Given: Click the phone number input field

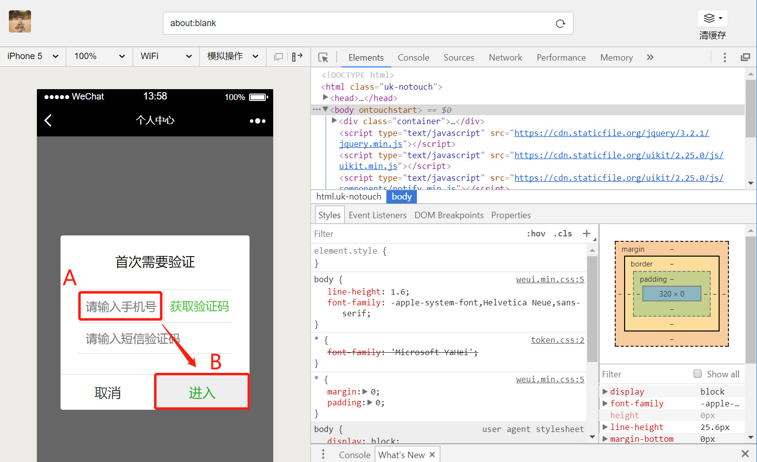Looking at the screenshot, I should 121,306.
